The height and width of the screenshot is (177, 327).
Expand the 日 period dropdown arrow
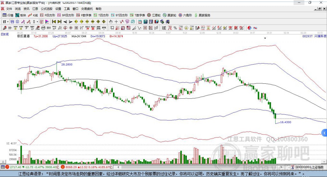(8, 22)
